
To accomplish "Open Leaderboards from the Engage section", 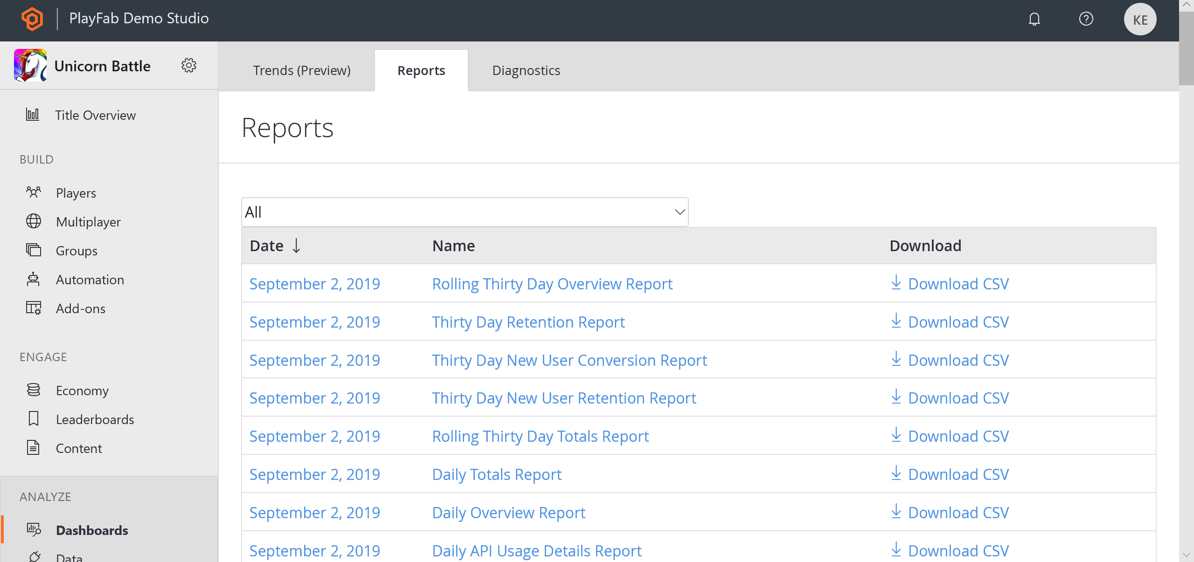I will (95, 419).
